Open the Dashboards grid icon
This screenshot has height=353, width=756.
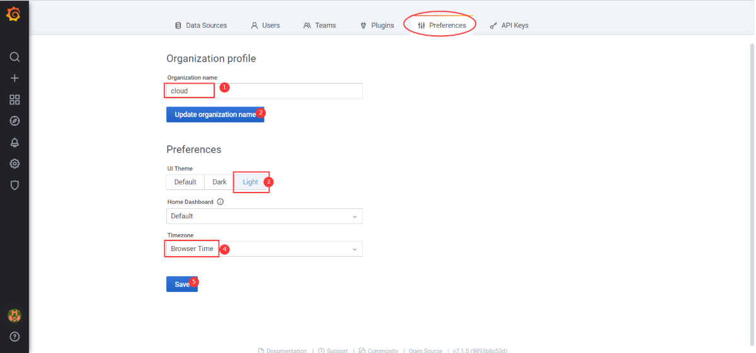pyautogui.click(x=14, y=99)
